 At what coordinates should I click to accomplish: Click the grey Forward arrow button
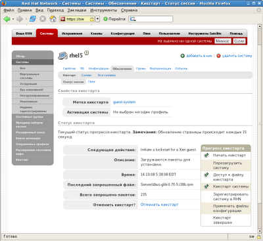pos(20,19)
